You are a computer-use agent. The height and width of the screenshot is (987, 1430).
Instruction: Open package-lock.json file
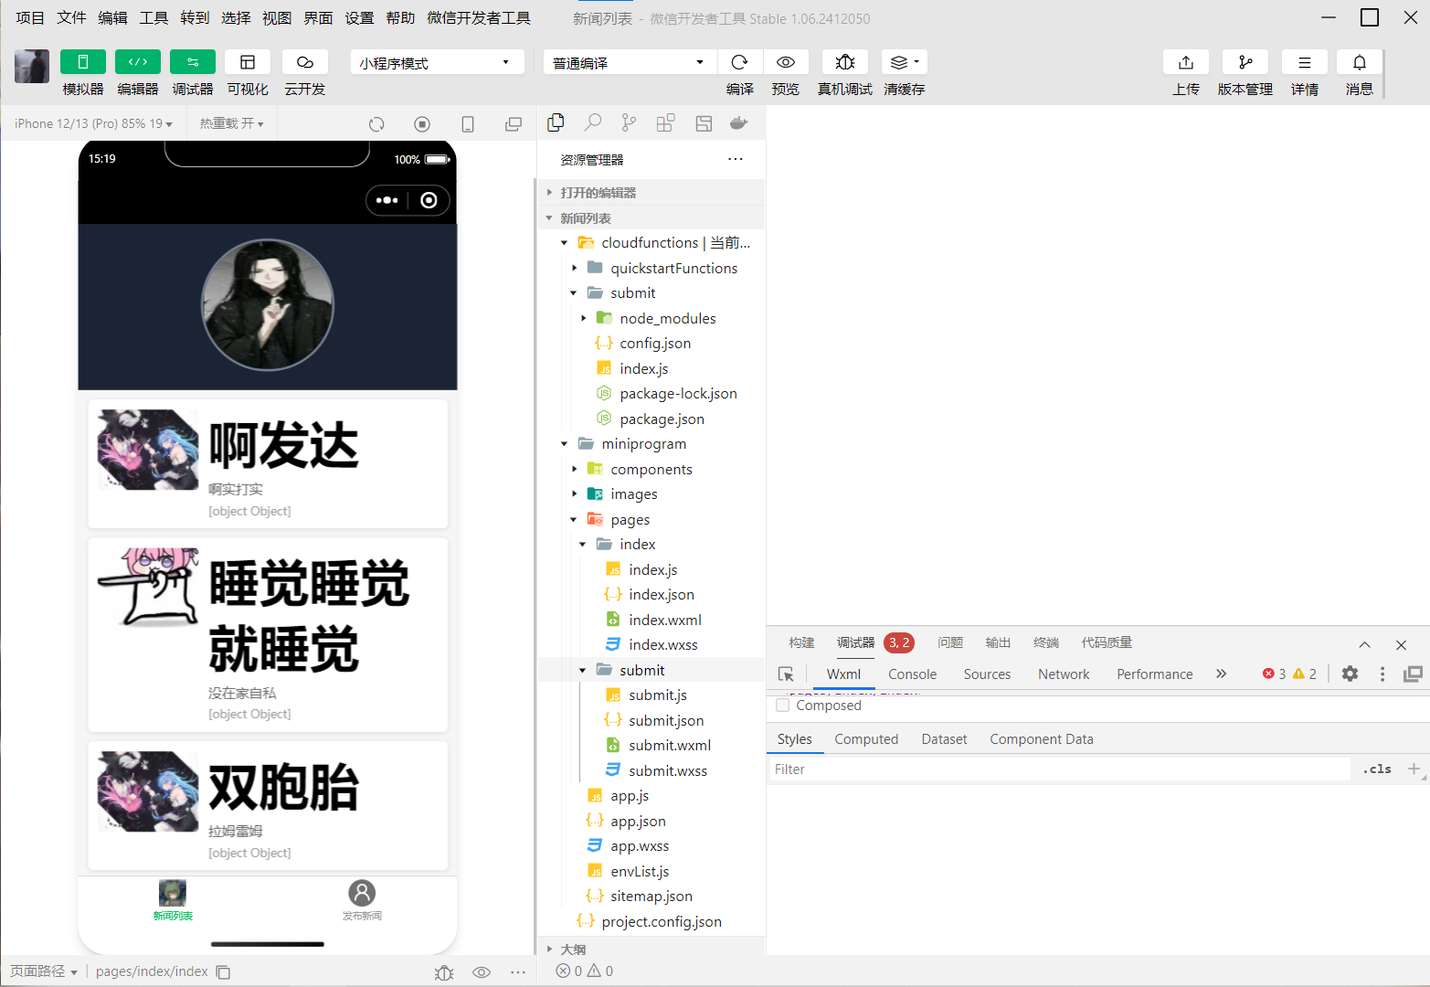[678, 394]
